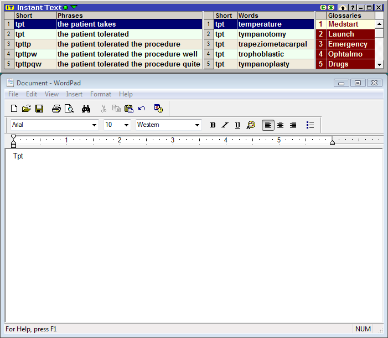Enable center alignment

pyautogui.click(x=281, y=125)
